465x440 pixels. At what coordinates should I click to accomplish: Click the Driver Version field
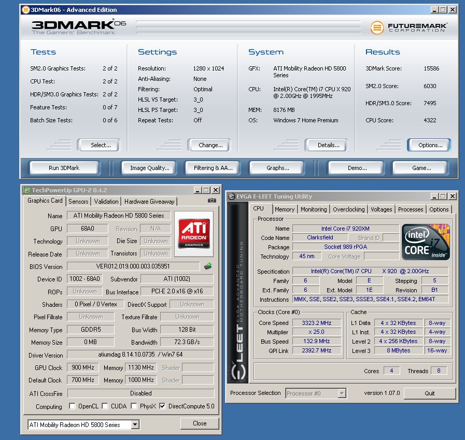[140, 354]
